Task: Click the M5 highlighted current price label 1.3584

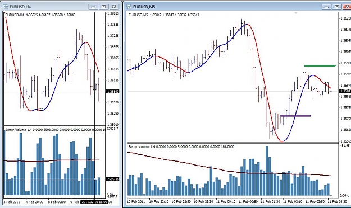Action: point(345,91)
